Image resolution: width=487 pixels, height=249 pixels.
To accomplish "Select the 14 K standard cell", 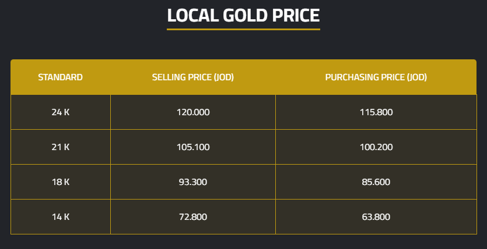I will click(x=60, y=217).
